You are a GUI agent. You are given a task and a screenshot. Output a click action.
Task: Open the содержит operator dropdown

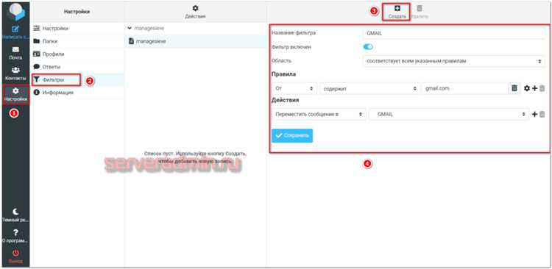369,89
